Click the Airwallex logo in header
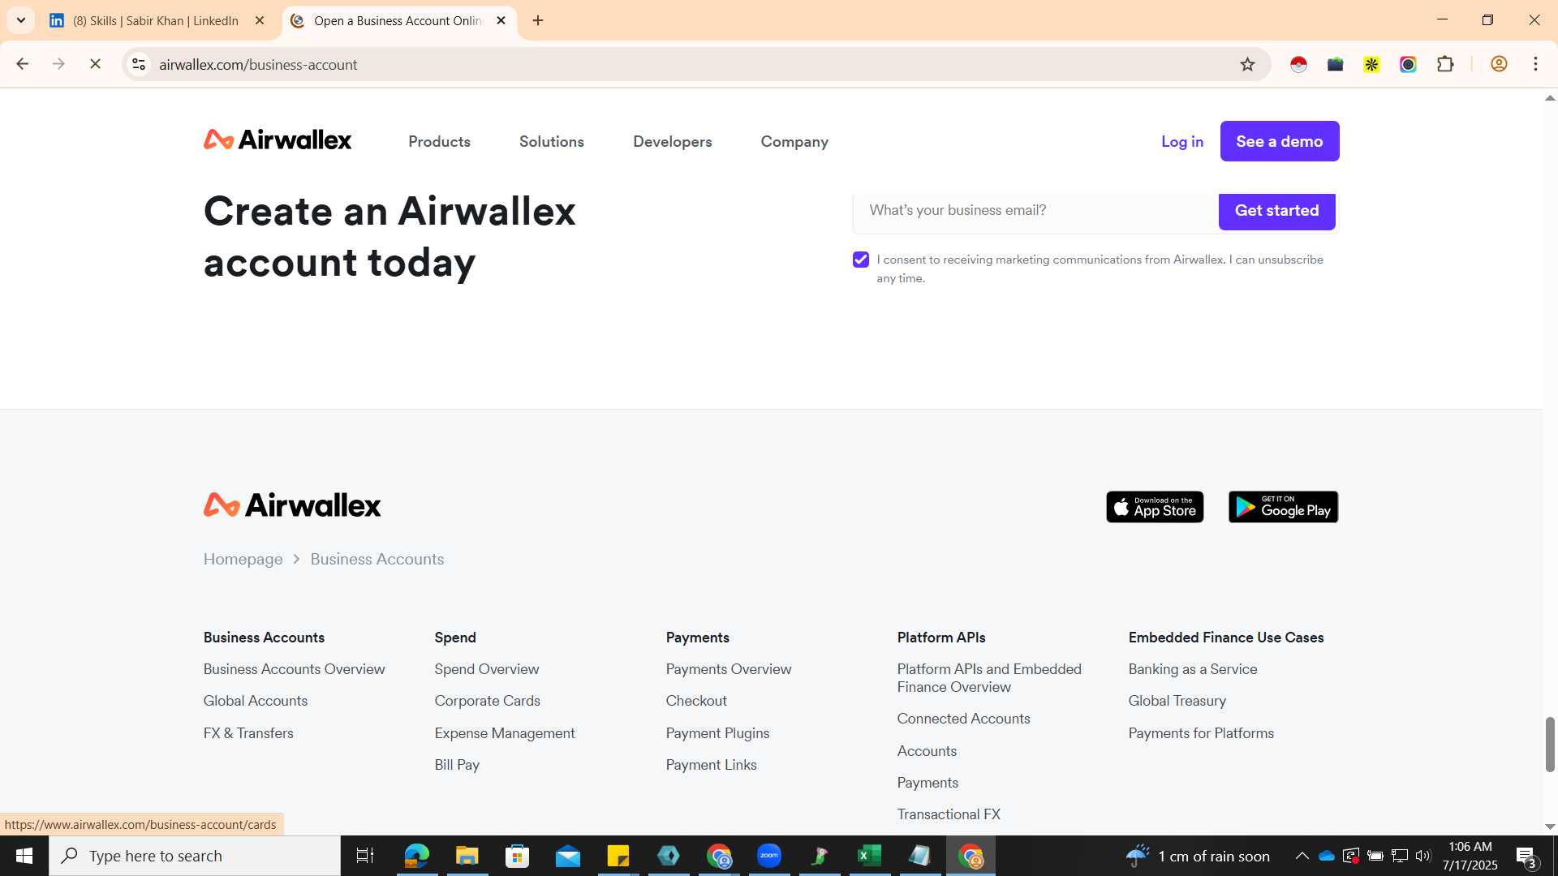1558x876 pixels. (278, 140)
